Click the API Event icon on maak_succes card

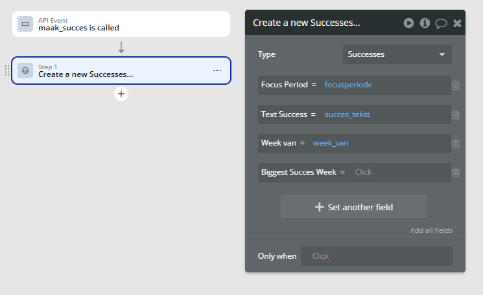[x=25, y=24]
